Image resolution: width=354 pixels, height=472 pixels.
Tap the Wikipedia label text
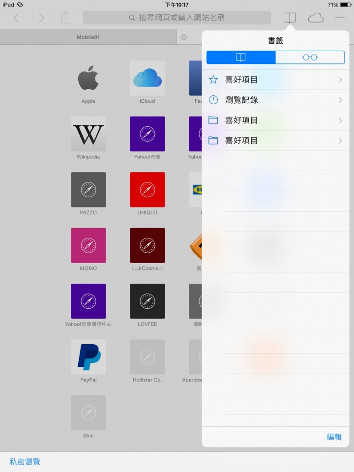click(x=88, y=157)
